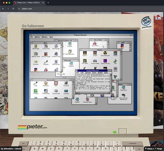164x151 pixels.
Task: Select the Reversi icon in Games
Action: 115,69
